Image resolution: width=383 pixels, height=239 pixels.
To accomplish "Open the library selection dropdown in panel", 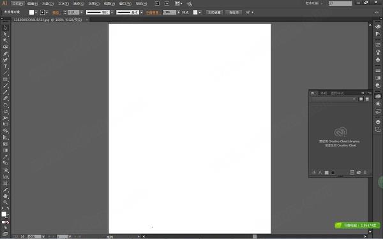I will pyautogui.click(x=334, y=99).
